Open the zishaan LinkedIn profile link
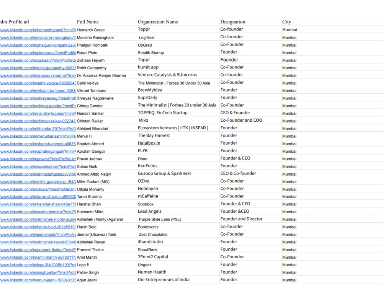This screenshot has width=383, height=287. [38, 60]
